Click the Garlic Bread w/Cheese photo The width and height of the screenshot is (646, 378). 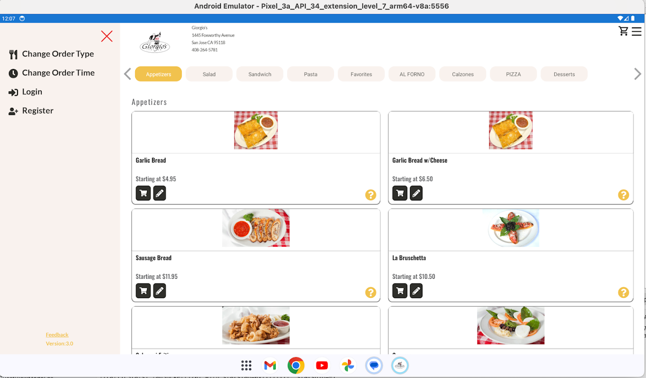511,130
